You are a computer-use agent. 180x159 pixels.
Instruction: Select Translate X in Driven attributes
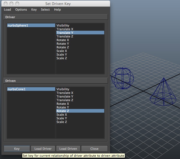[80, 93]
